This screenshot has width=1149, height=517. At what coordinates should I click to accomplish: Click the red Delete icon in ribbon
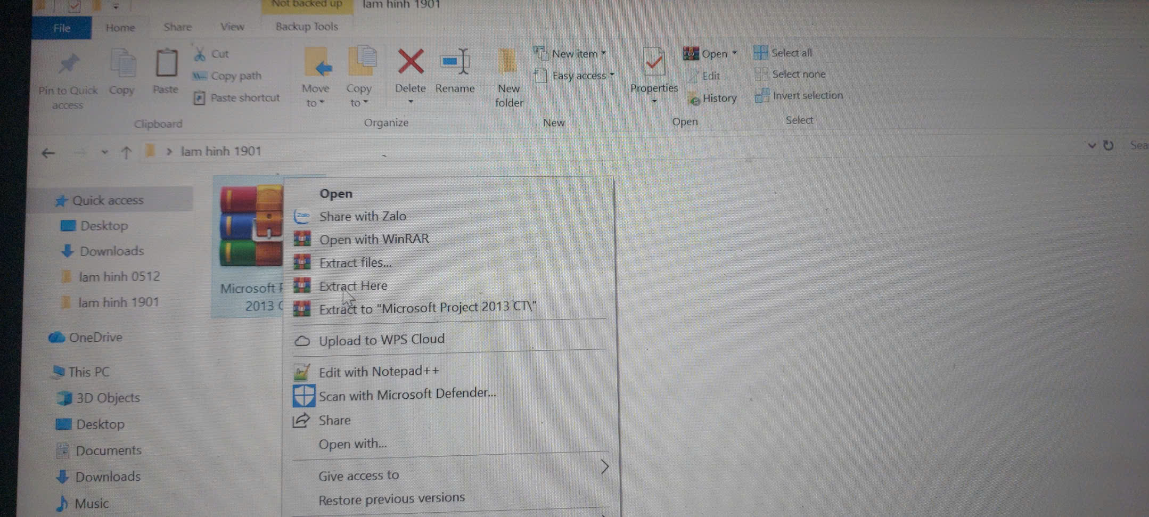click(410, 62)
